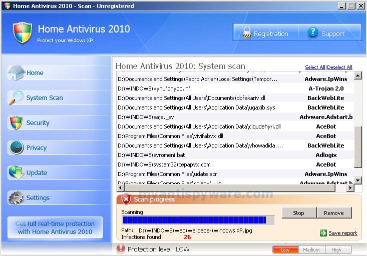Image resolution: width=367 pixels, height=256 pixels.
Task: Open the Home menu item
Action: tap(59, 72)
